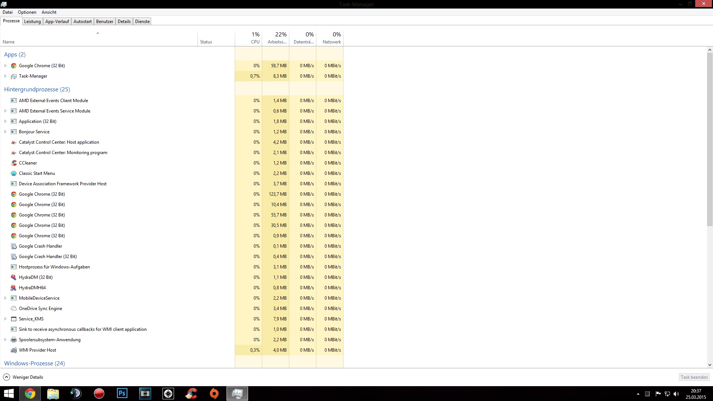
Task: Click the Catalyst Control Center Host application icon
Action: 14,142
